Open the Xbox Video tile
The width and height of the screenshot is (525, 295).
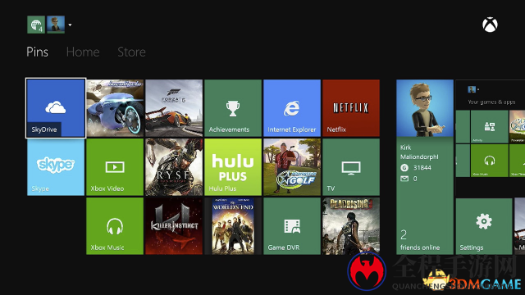pos(115,167)
